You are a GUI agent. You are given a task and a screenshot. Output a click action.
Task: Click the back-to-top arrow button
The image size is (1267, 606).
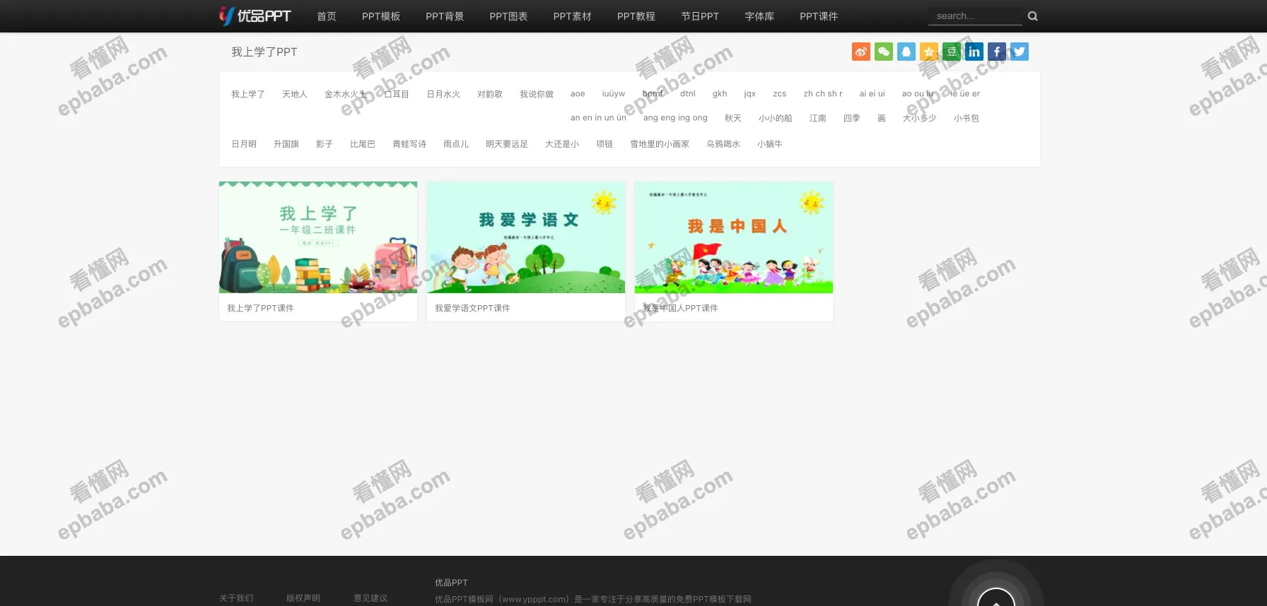pyautogui.click(x=995, y=598)
